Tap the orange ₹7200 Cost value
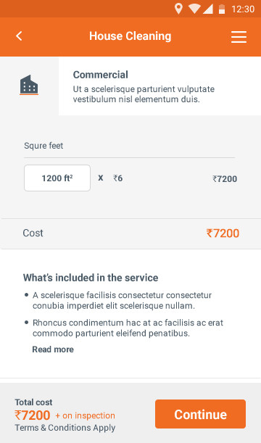Screen dimensions: 261x443 click(223, 233)
